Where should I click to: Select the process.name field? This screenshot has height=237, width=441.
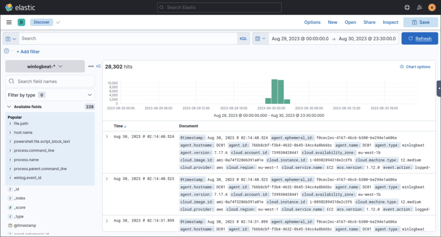(x=26, y=160)
